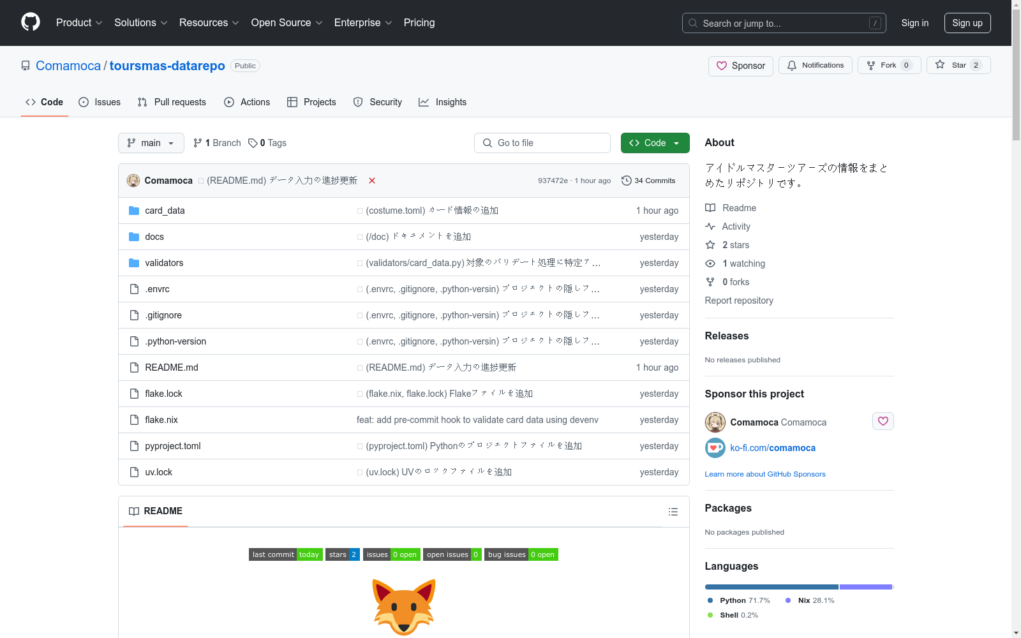The width and height of the screenshot is (1021, 638).
Task: Click the sponsor heart button beside Comamoca
Action: [x=883, y=421]
